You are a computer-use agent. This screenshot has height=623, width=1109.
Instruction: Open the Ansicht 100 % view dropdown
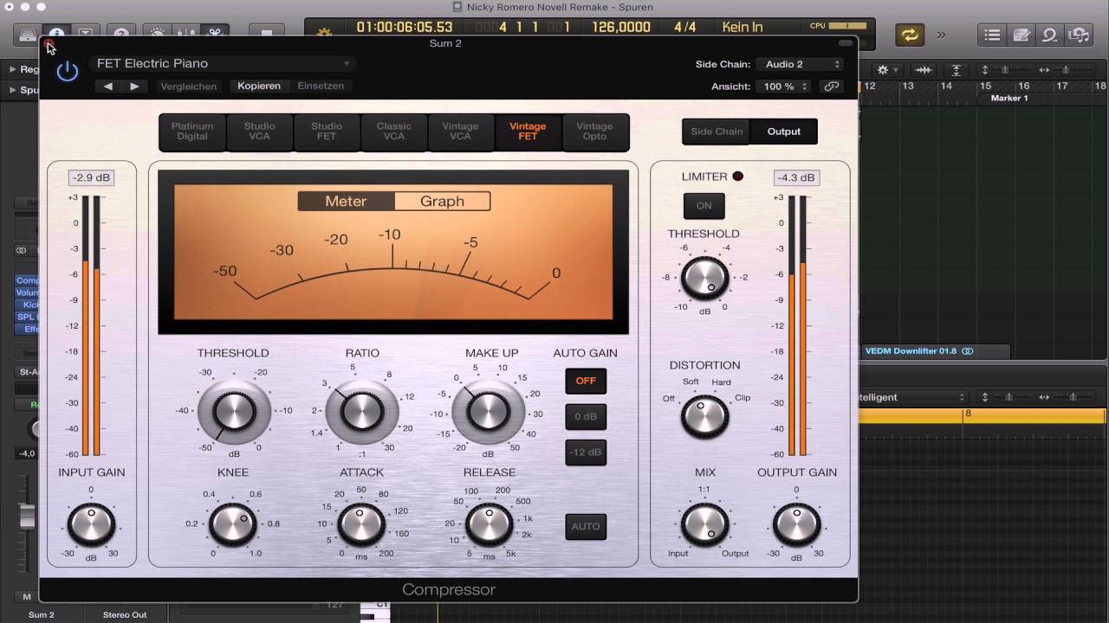[x=784, y=87]
